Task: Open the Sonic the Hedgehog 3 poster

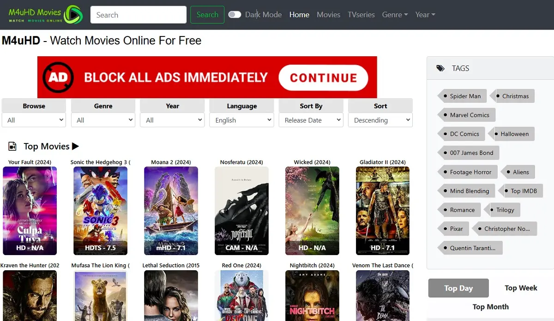Action: tap(100, 211)
